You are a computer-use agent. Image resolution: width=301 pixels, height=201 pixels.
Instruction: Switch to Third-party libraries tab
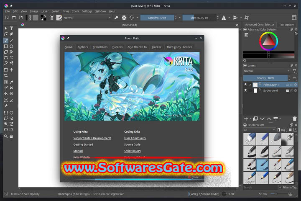point(179,47)
